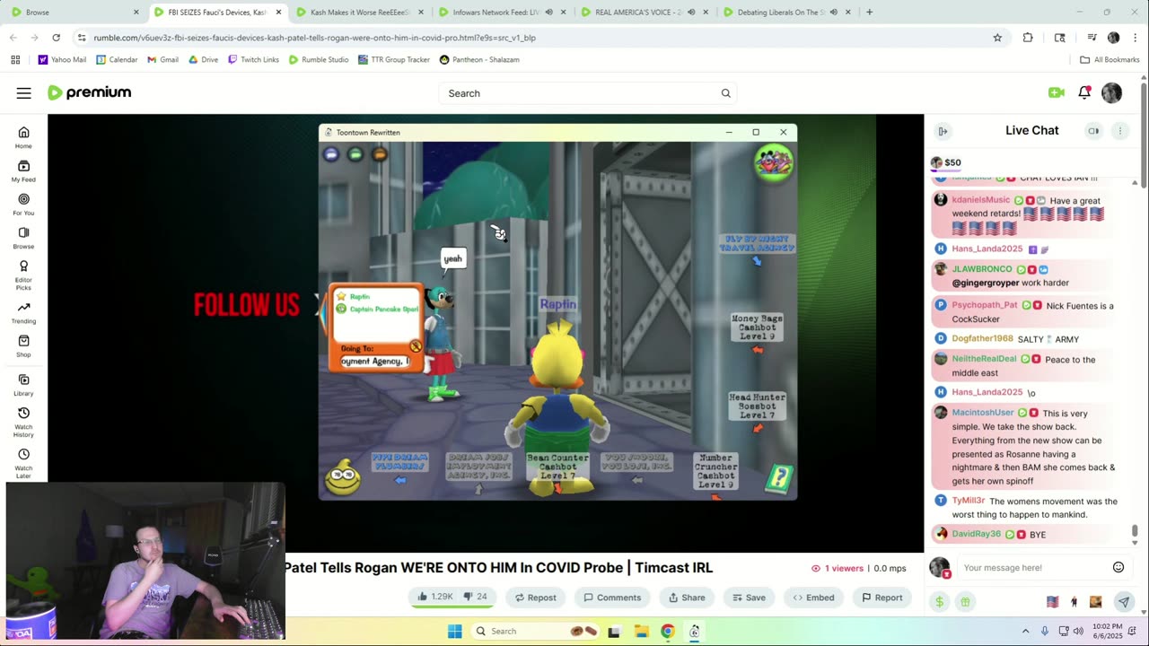
Task: Click the green dollar rant icon
Action: coord(940,602)
